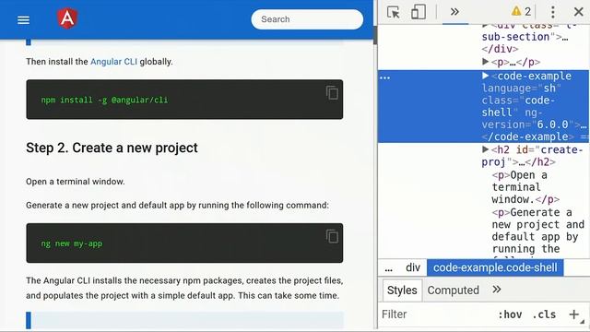The height and width of the screenshot is (332, 590).
Task: Select code-example.code-shell breadcrumb
Action: pyautogui.click(x=495, y=267)
